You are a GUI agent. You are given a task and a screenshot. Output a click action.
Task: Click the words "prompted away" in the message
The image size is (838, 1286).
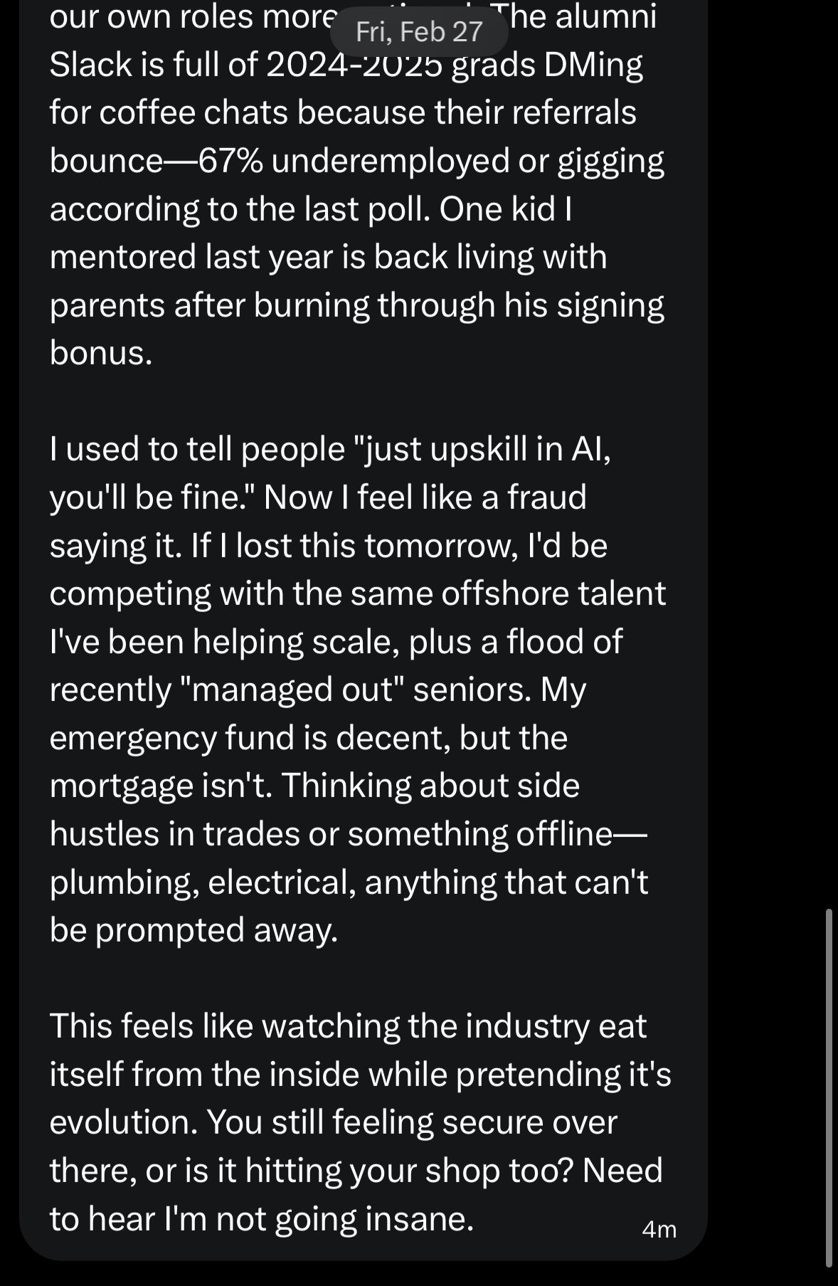(216, 930)
